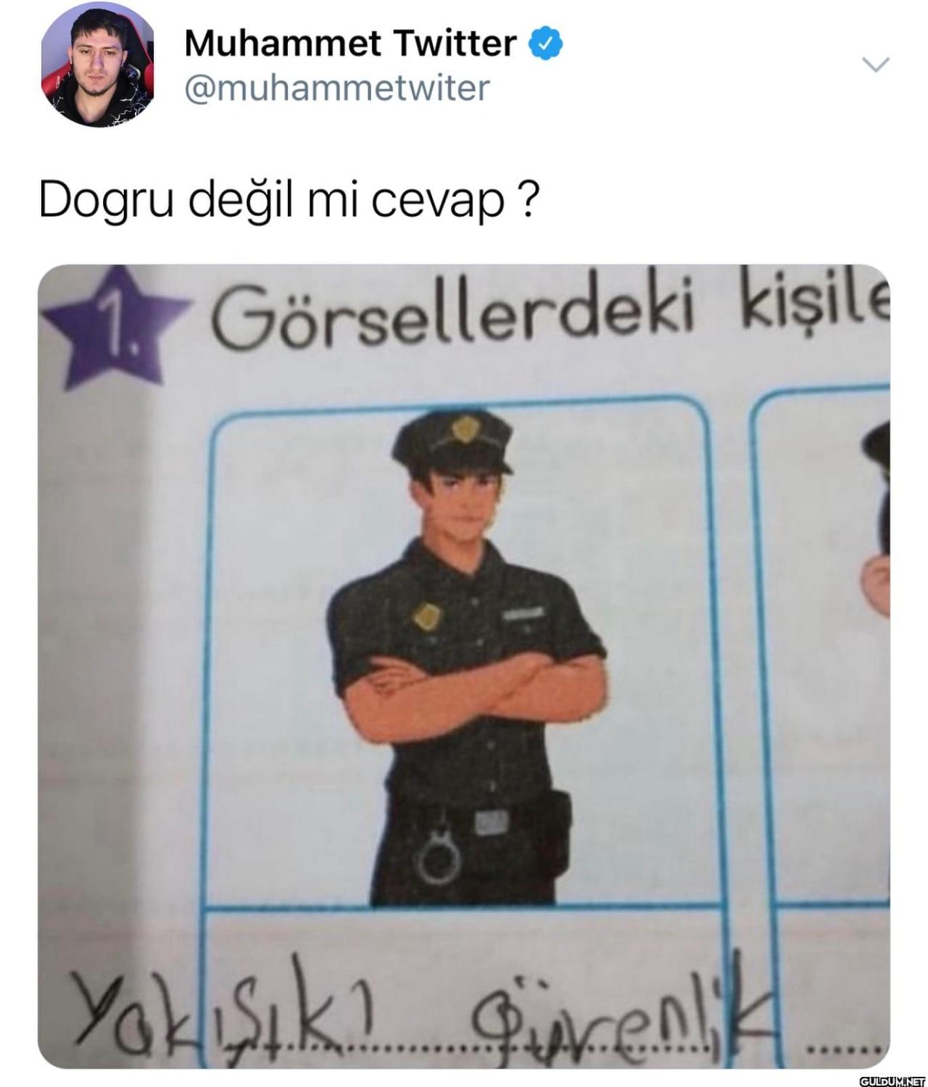Open the attached workbook photo
Screen dimensions: 928x1087
(464, 666)
